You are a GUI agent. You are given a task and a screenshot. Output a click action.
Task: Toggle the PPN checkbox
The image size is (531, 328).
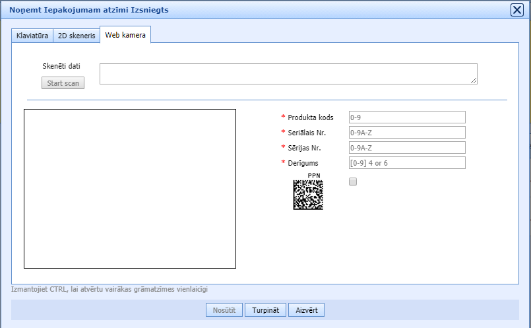[353, 181]
